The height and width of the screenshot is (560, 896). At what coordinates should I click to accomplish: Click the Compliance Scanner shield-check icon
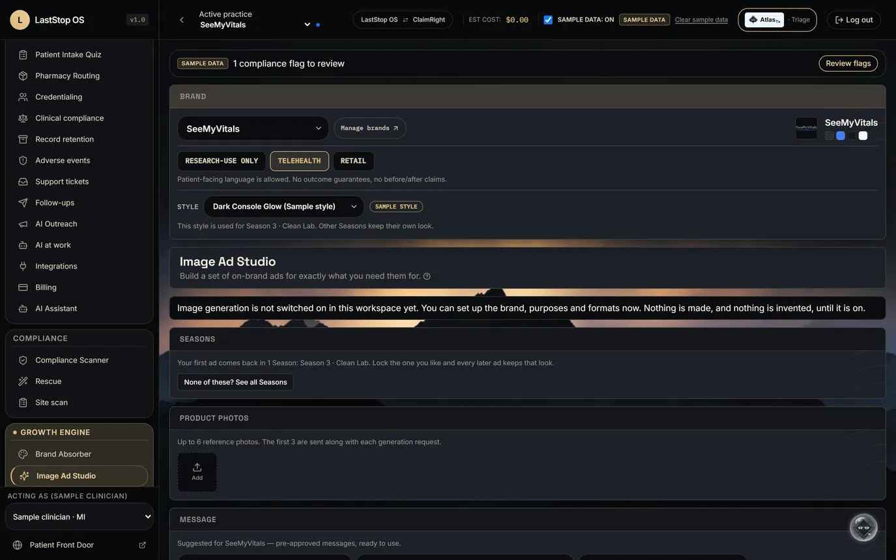pos(23,361)
